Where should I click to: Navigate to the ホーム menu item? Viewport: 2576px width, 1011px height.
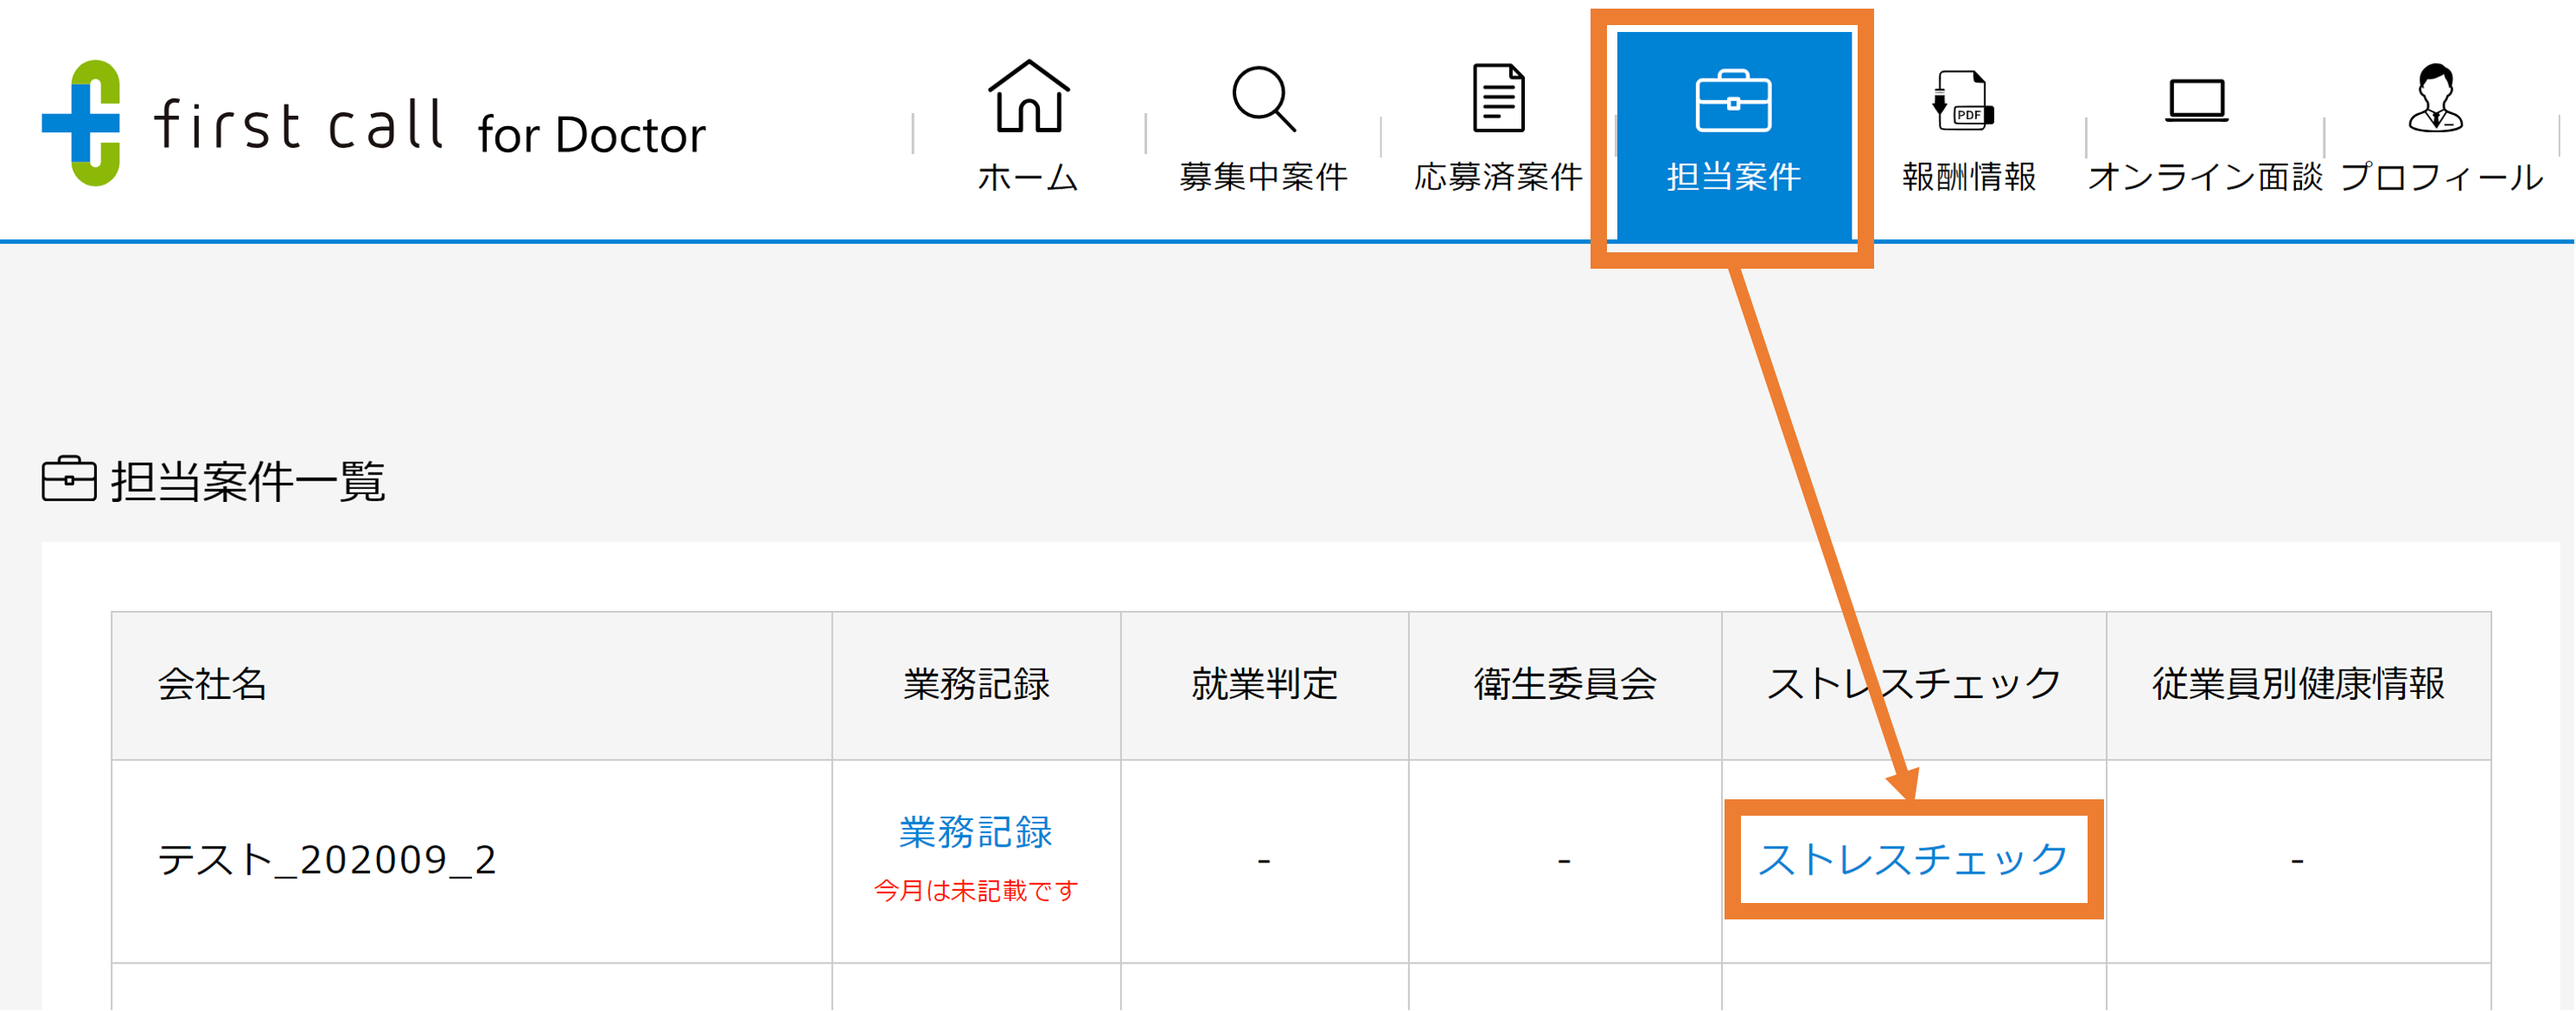pyautogui.click(x=1028, y=178)
